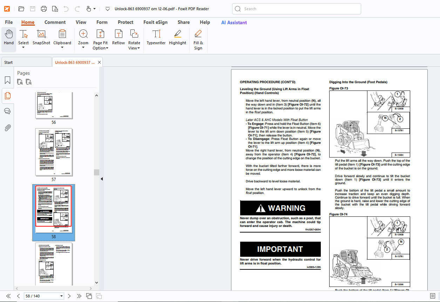Switch to the Comment ribbon tab

[55, 22]
